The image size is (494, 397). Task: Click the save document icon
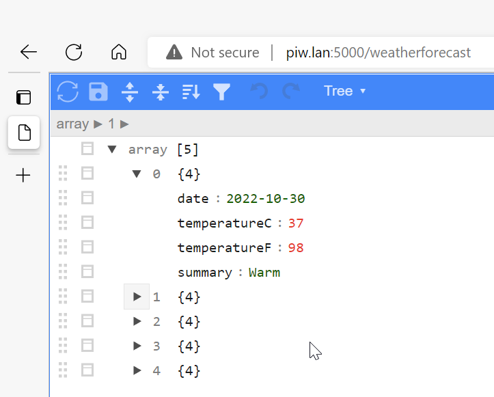pyautogui.click(x=98, y=92)
